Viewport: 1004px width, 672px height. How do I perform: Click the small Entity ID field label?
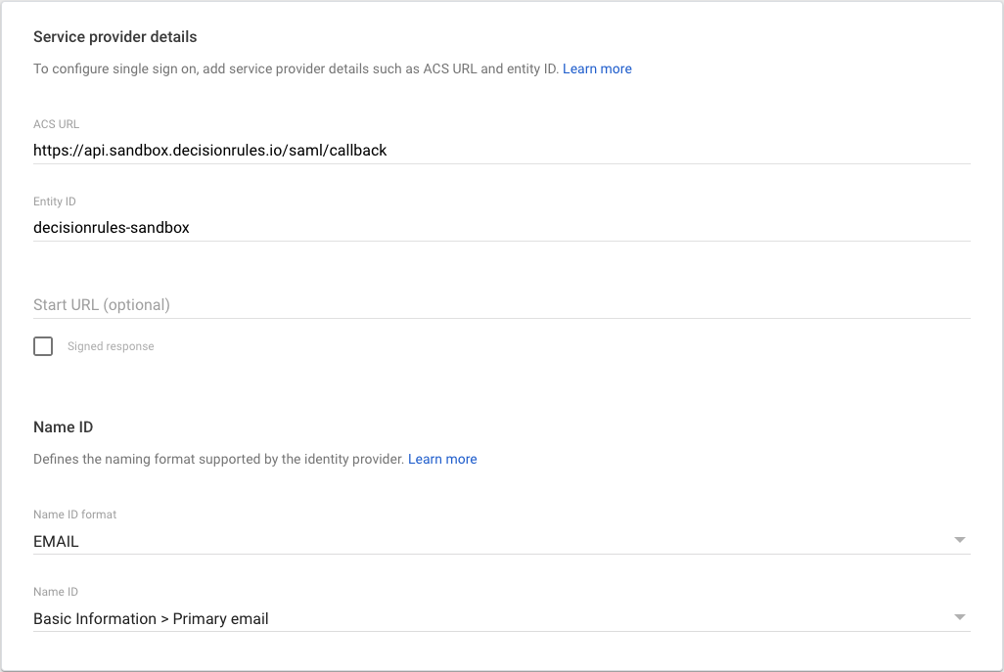[x=55, y=202]
